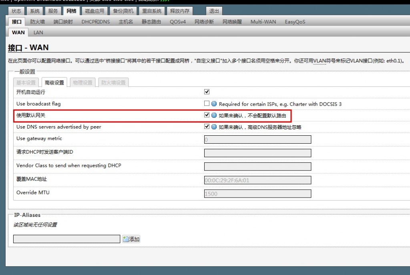Click the help icon for DNS servers option
Screen dimensions: 410x275
pos(214,127)
